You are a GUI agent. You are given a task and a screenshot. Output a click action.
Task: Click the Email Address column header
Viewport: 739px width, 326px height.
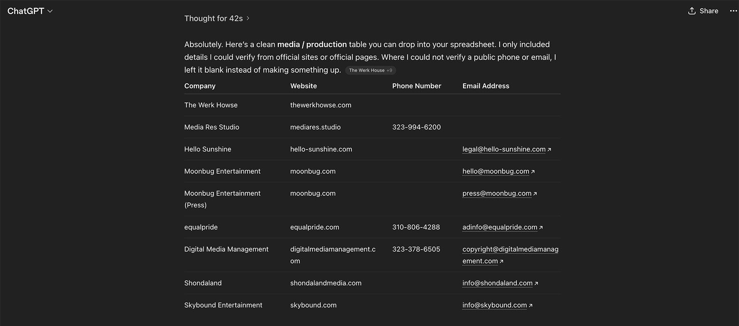(x=486, y=86)
